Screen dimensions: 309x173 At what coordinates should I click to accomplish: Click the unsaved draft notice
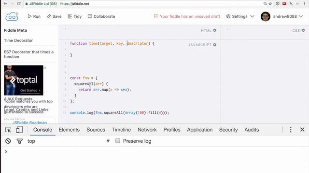pyautogui.click(x=187, y=16)
